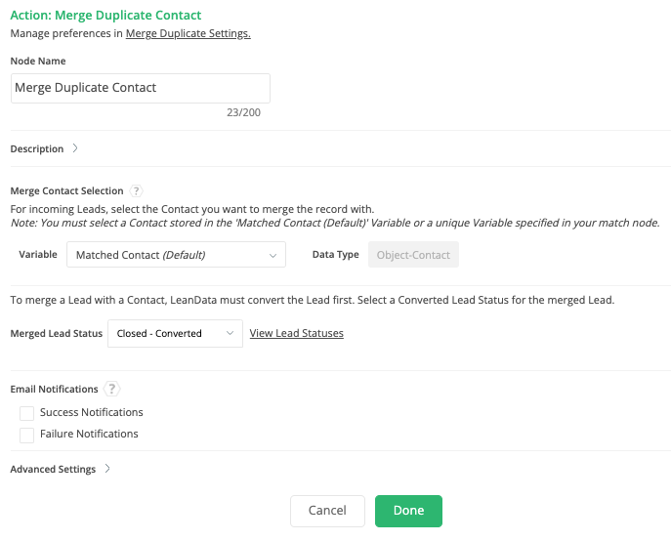Viewport: 671px width, 541px height.
Task: Click the Variable dropdown caret arrow
Action: [273, 256]
